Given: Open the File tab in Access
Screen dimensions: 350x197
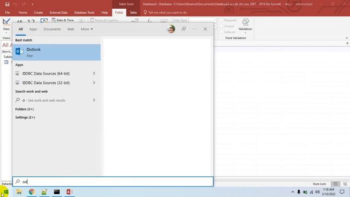Looking at the screenshot, I should [x=7, y=13].
